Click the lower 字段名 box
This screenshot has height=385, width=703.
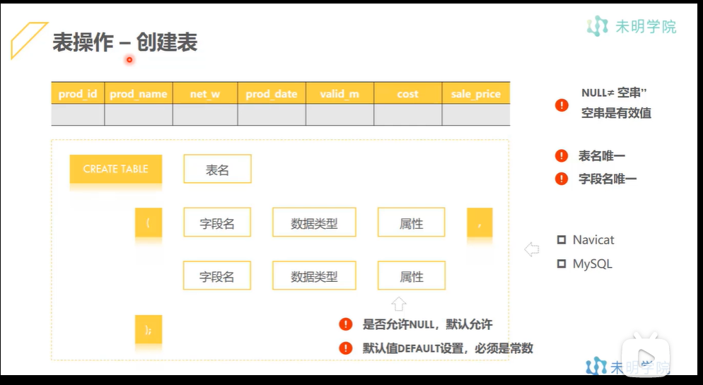coord(217,276)
